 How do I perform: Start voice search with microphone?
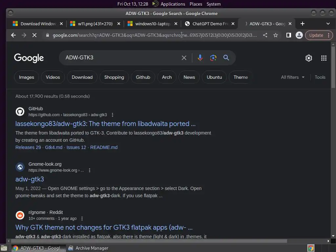click(x=200, y=58)
